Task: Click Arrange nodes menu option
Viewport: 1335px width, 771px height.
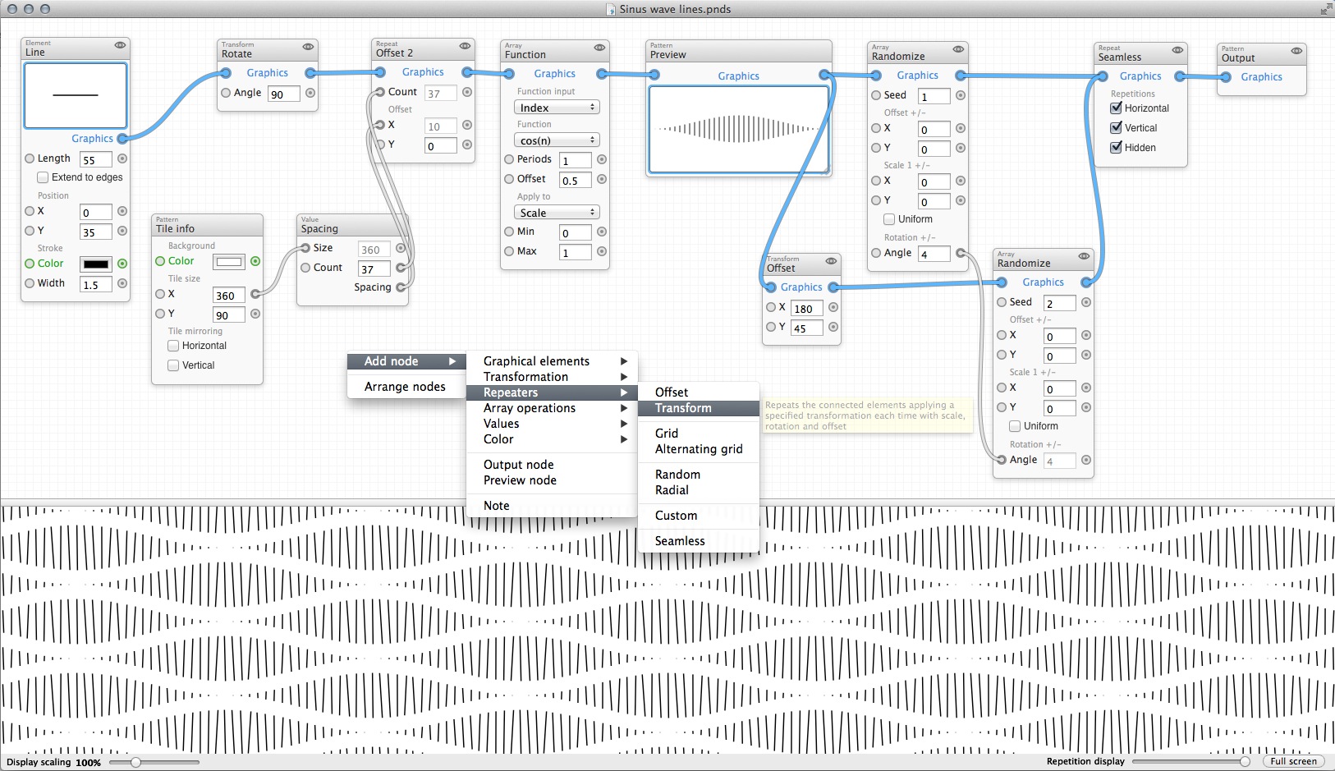Action: tap(405, 387)
